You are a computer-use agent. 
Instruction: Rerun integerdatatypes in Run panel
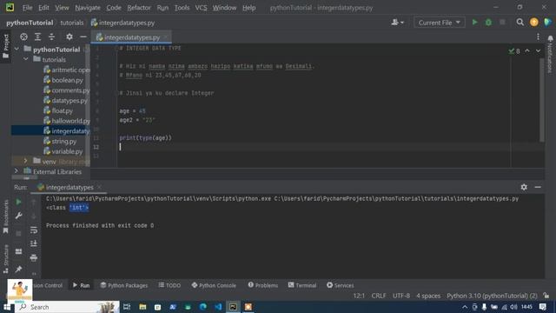(18, 202)
